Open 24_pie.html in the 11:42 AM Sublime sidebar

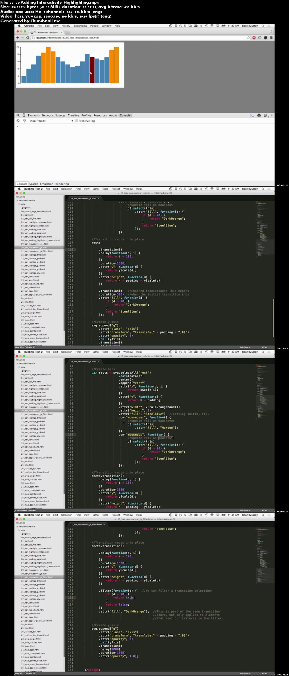pos(27,461)
